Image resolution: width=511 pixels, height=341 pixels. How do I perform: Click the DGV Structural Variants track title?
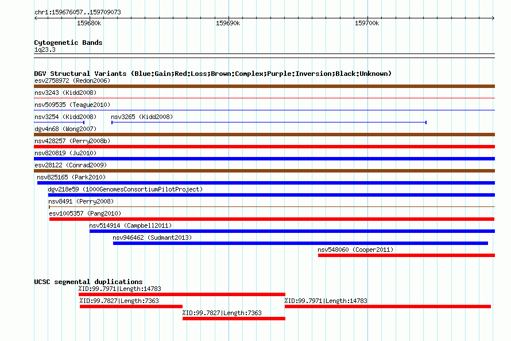pos(213,74)
